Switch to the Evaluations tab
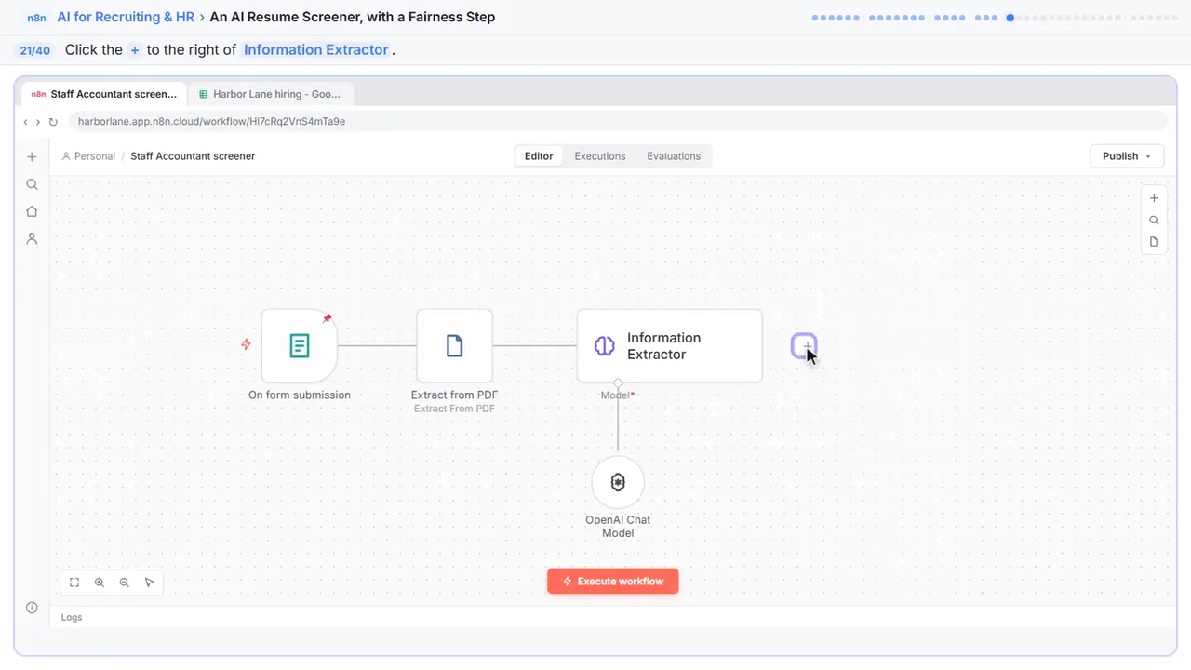Viewport: 1191px width, 670px height. point(674,156)
